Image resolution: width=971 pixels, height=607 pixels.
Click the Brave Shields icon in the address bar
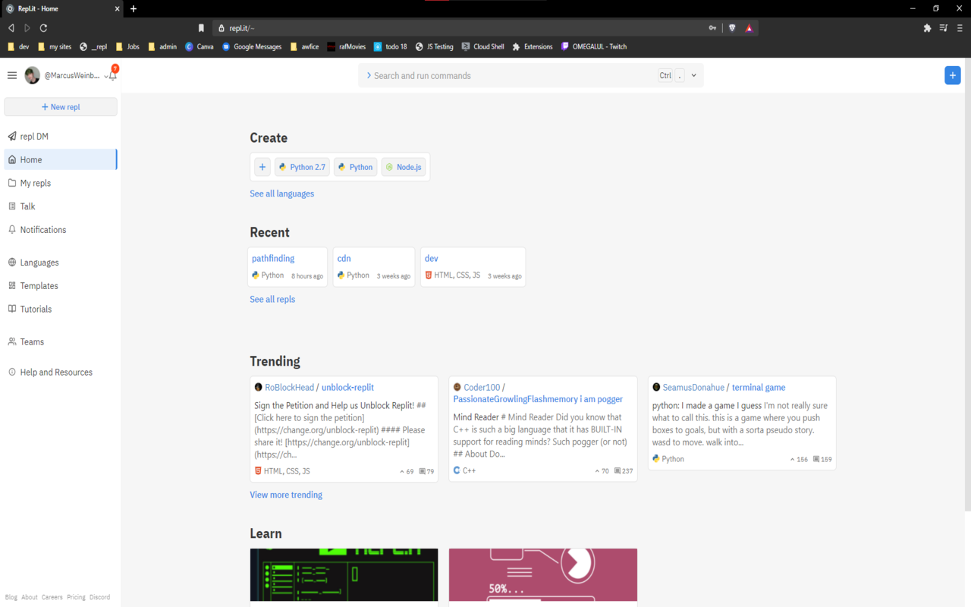point(731,27)
